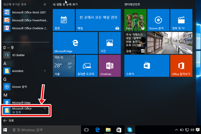Open the Action Center notifications
The image size is (201, 134).
point(198,130)
